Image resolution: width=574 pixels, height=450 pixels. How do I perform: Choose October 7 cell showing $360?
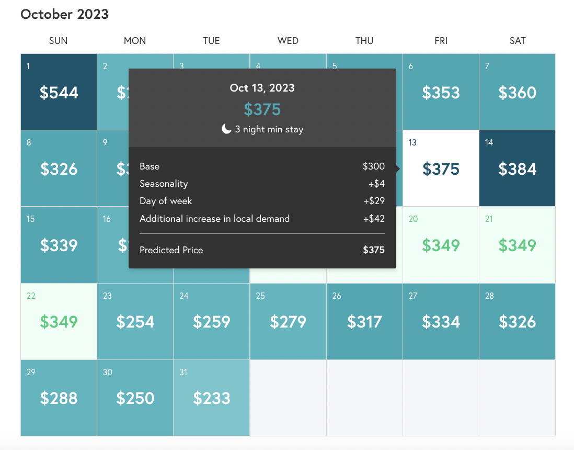point(517,92)
